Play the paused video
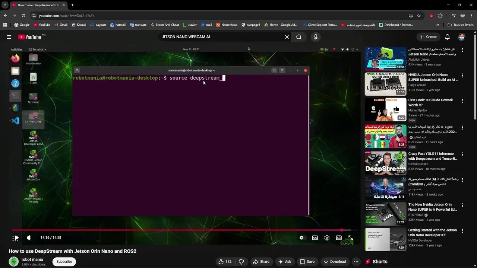This screenshot has height=268, width=477. [16, 238]
